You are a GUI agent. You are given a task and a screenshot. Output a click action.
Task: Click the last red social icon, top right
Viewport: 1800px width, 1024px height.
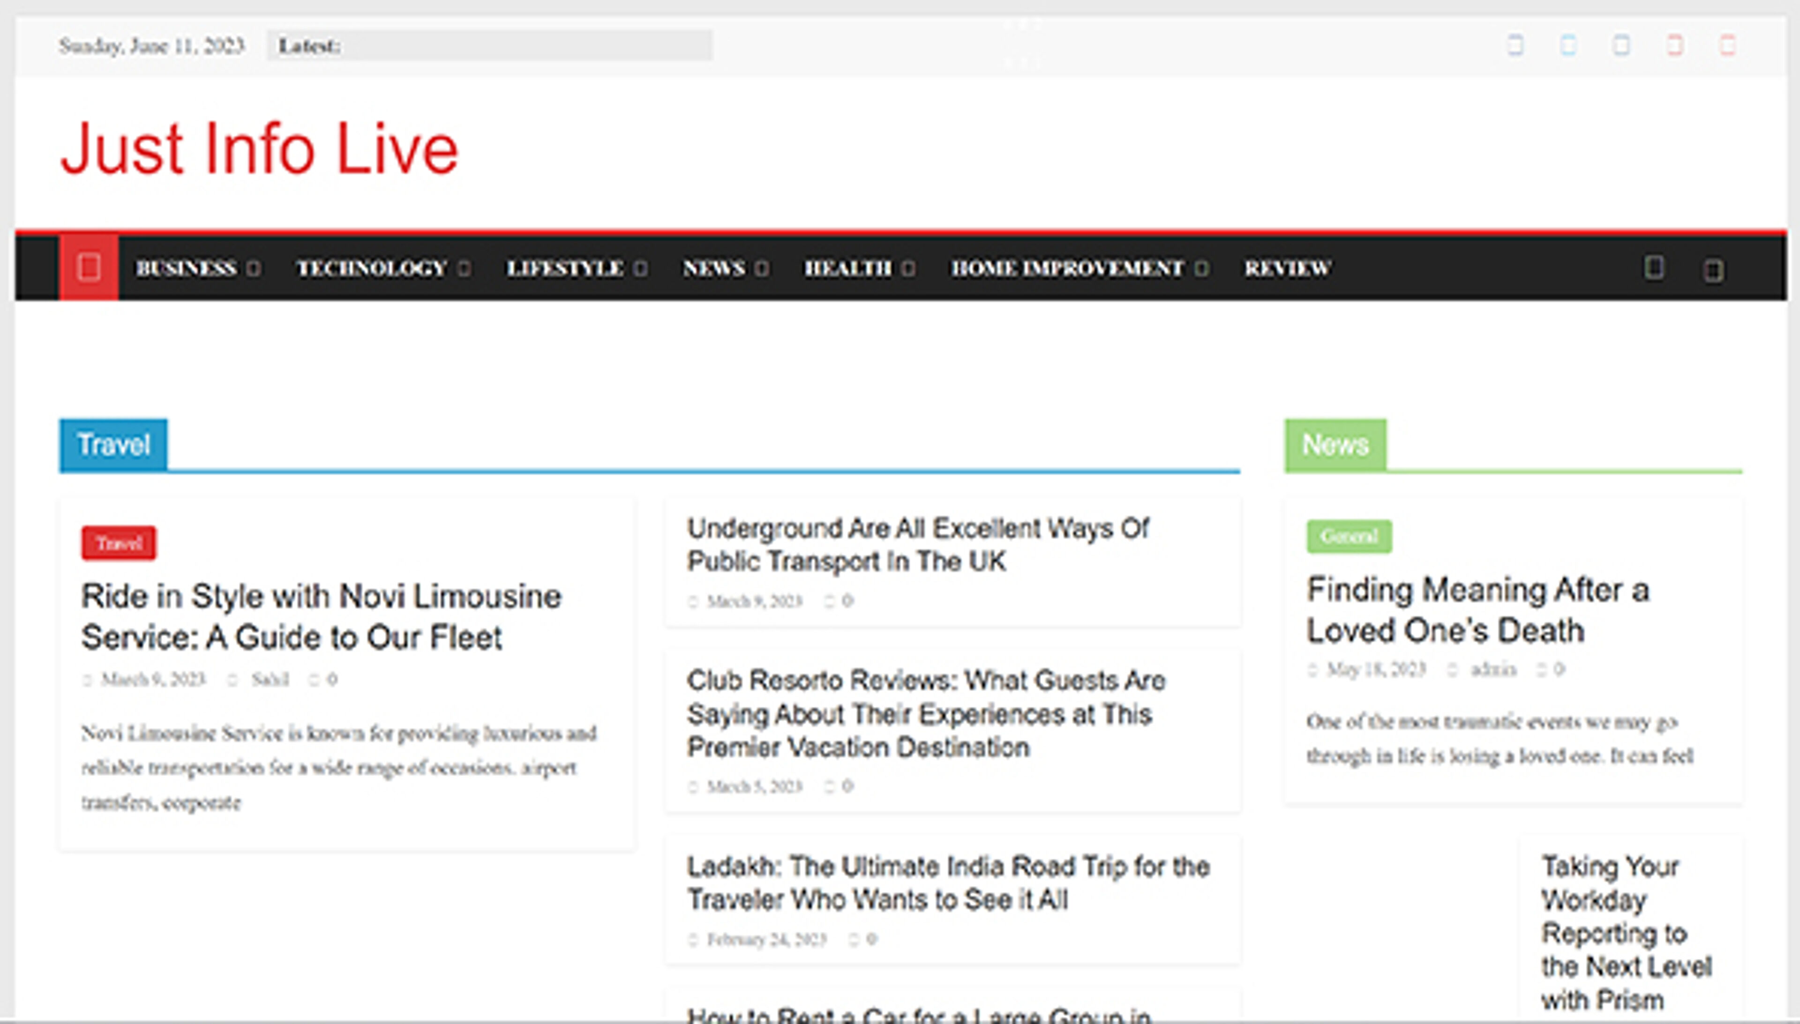click(x=1727, y=46)
